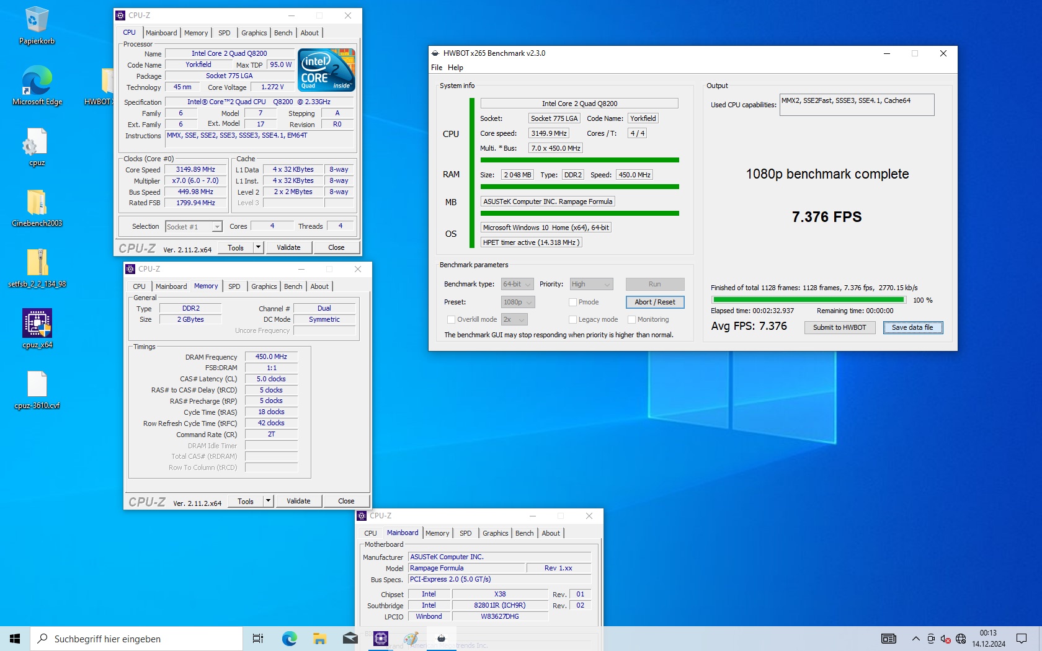Click the taskbar clock and date
Image resolution: width=1042 pixels, height=651 pixels.
[x=989, y=639]
